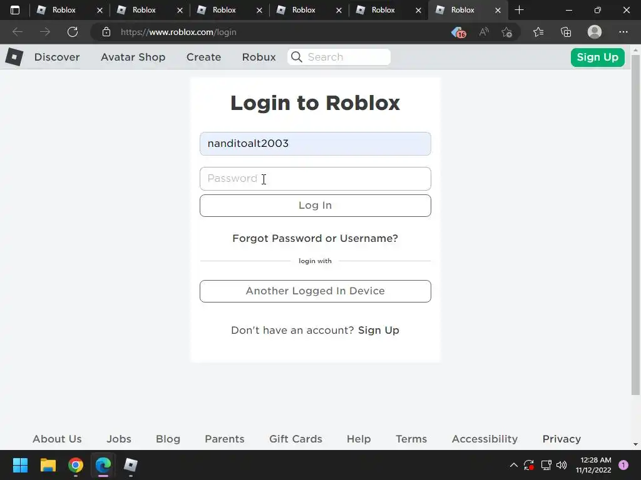Open the Robux page
Viewport: 641px width, 480px height.
coord(259,57)
